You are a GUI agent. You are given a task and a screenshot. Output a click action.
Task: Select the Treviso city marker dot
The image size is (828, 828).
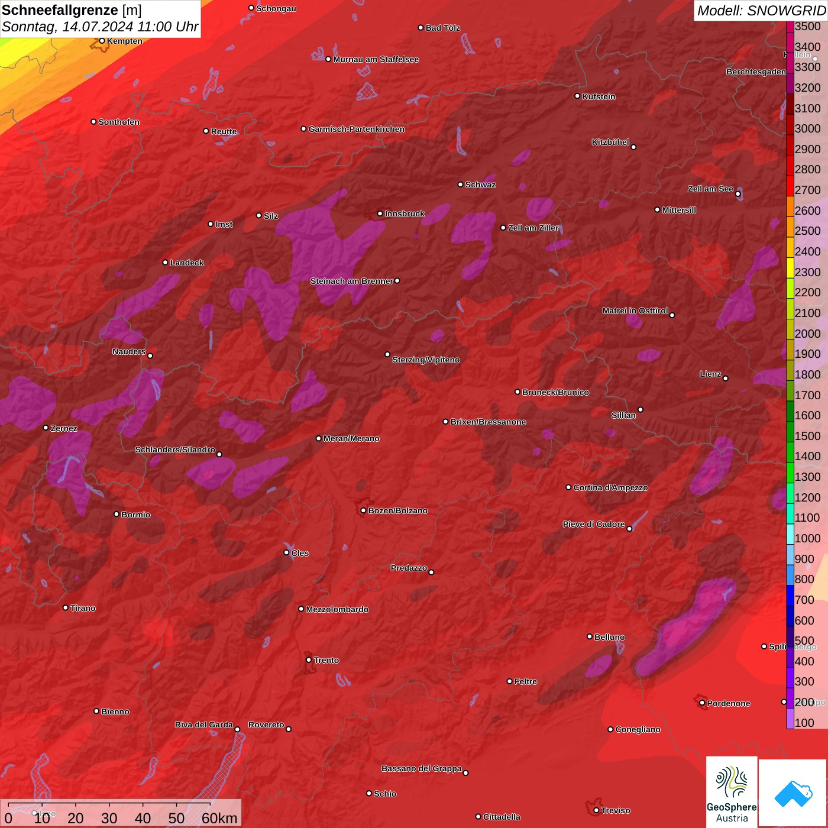pyautogui.click(x=596, y=810)
